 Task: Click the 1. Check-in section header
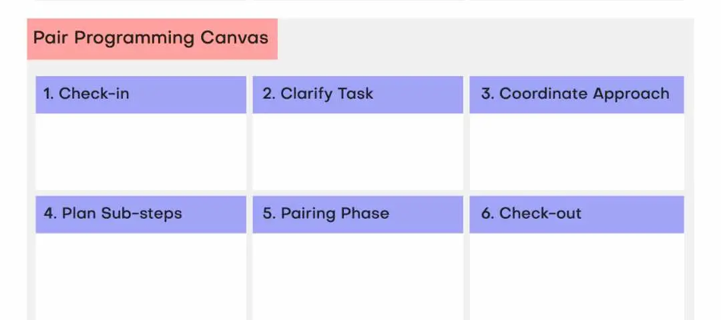141,94
